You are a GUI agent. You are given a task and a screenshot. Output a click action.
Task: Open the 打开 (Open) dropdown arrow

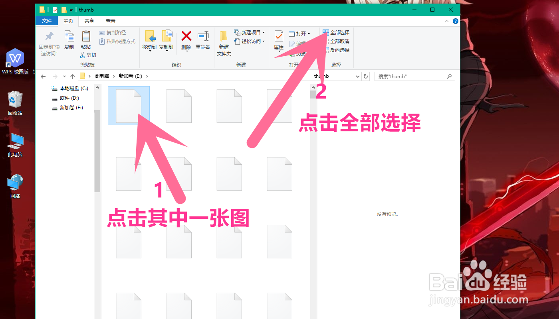[309, 33]
